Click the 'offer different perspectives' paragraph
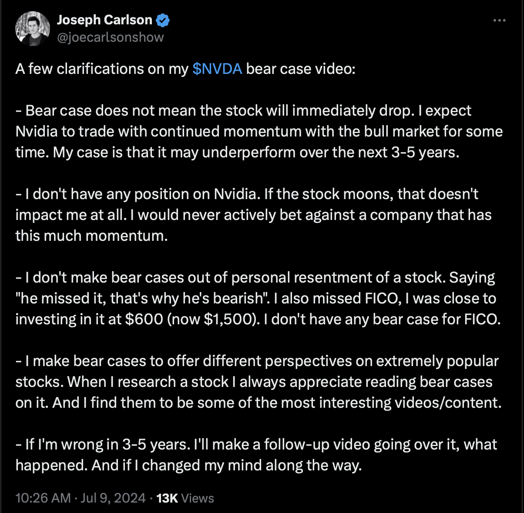Viewport: 524px width, 513px height. [x=259, y=382]
